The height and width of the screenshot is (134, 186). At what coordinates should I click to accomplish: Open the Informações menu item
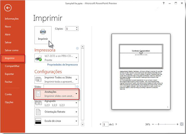12,19
